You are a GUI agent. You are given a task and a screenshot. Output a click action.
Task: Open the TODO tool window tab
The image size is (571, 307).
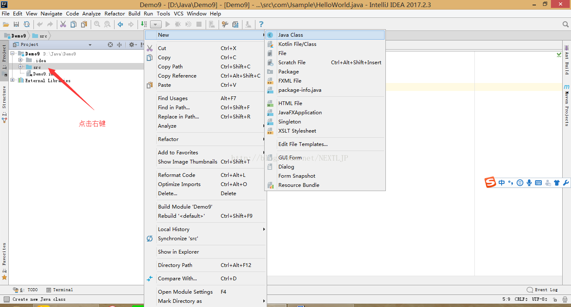(25, 290)
